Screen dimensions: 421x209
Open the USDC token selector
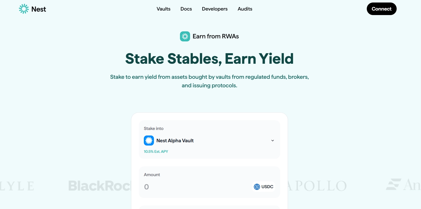click(263, 187)
